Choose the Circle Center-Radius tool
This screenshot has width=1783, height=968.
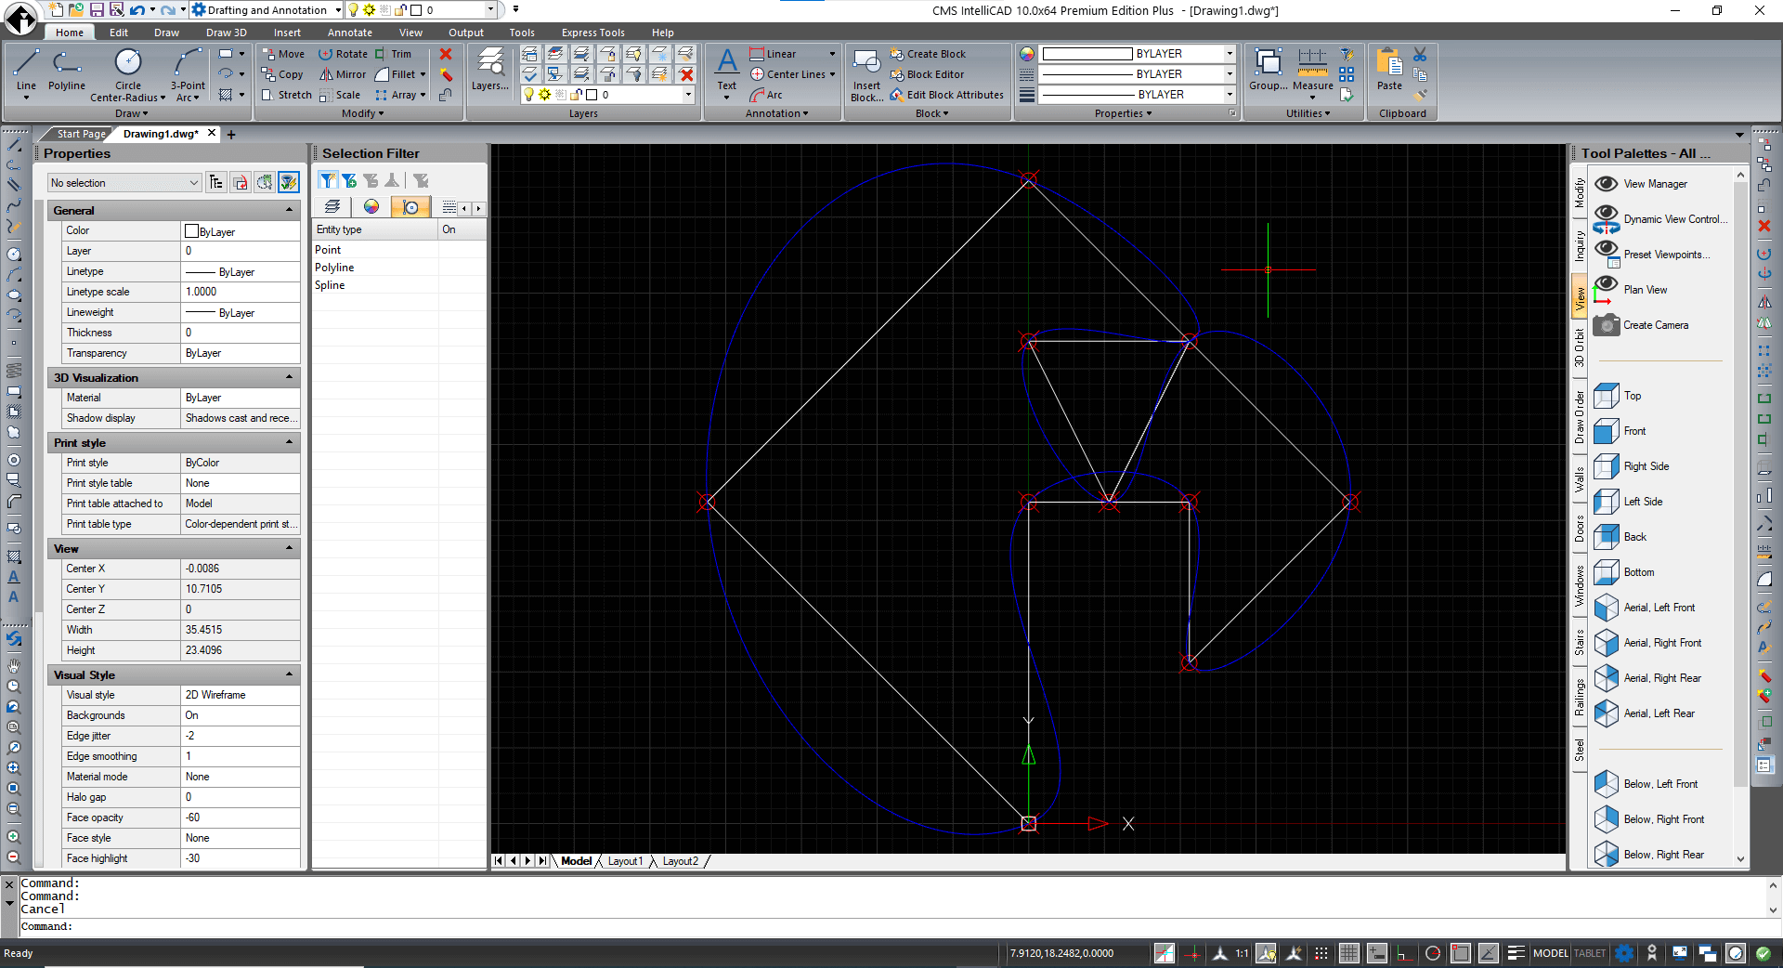point(128,74)
